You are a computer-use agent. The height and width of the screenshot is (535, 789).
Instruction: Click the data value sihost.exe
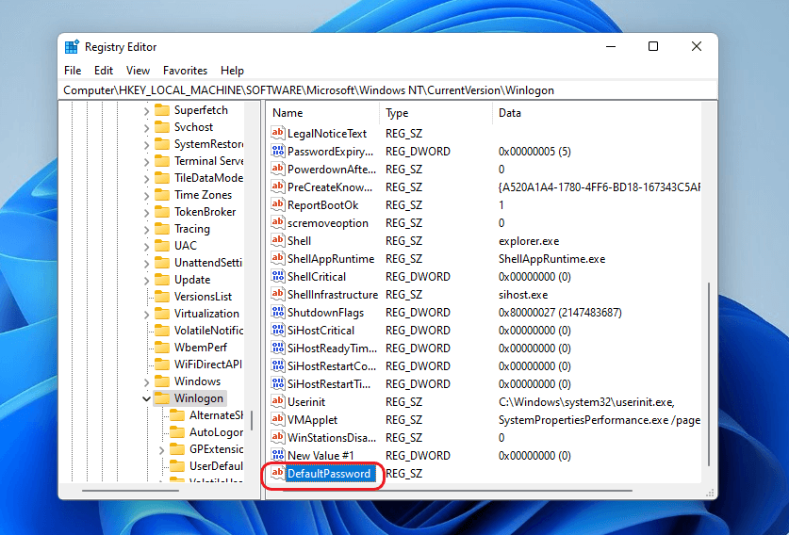[x=523, y=295]
